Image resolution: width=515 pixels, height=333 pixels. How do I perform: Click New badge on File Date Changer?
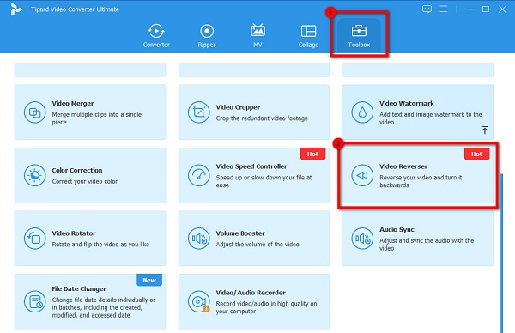pos(149,280)
